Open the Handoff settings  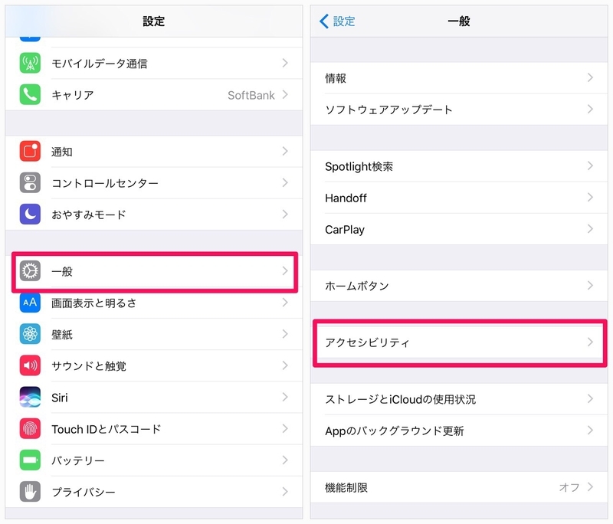[x=459, y=198]
